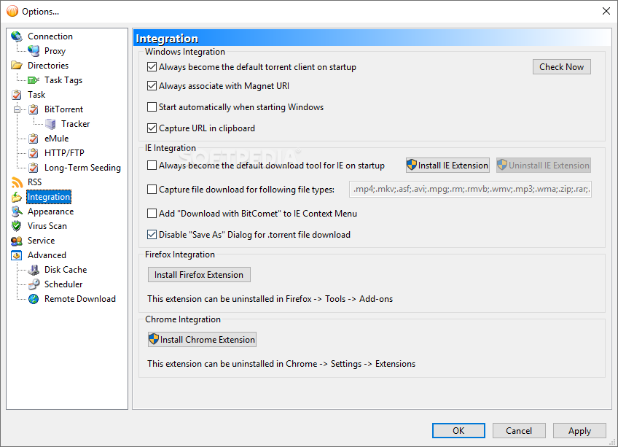The width and height of the screenshot is (618, 447).
Task: Click the Remote Download globe icon
Action: (34, 299)
